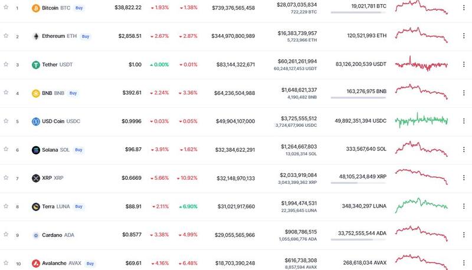Favorite Terra with its star icon
This screenshot has height=270, width=472.
coord(6,206)
